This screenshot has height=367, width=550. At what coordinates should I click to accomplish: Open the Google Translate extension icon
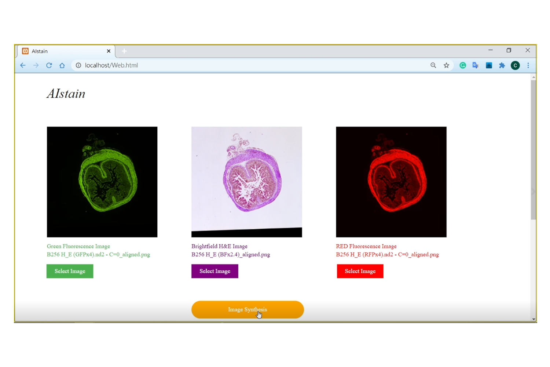pyautogui.click(x=476, y=65)
